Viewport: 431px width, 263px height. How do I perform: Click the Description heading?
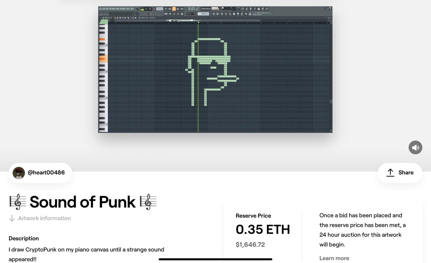coord(24,238)
